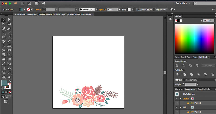The width and height of the screenshot is (216, 114).
Task: Select the Symbol Sprayer tool
Action: click(4, 68)
